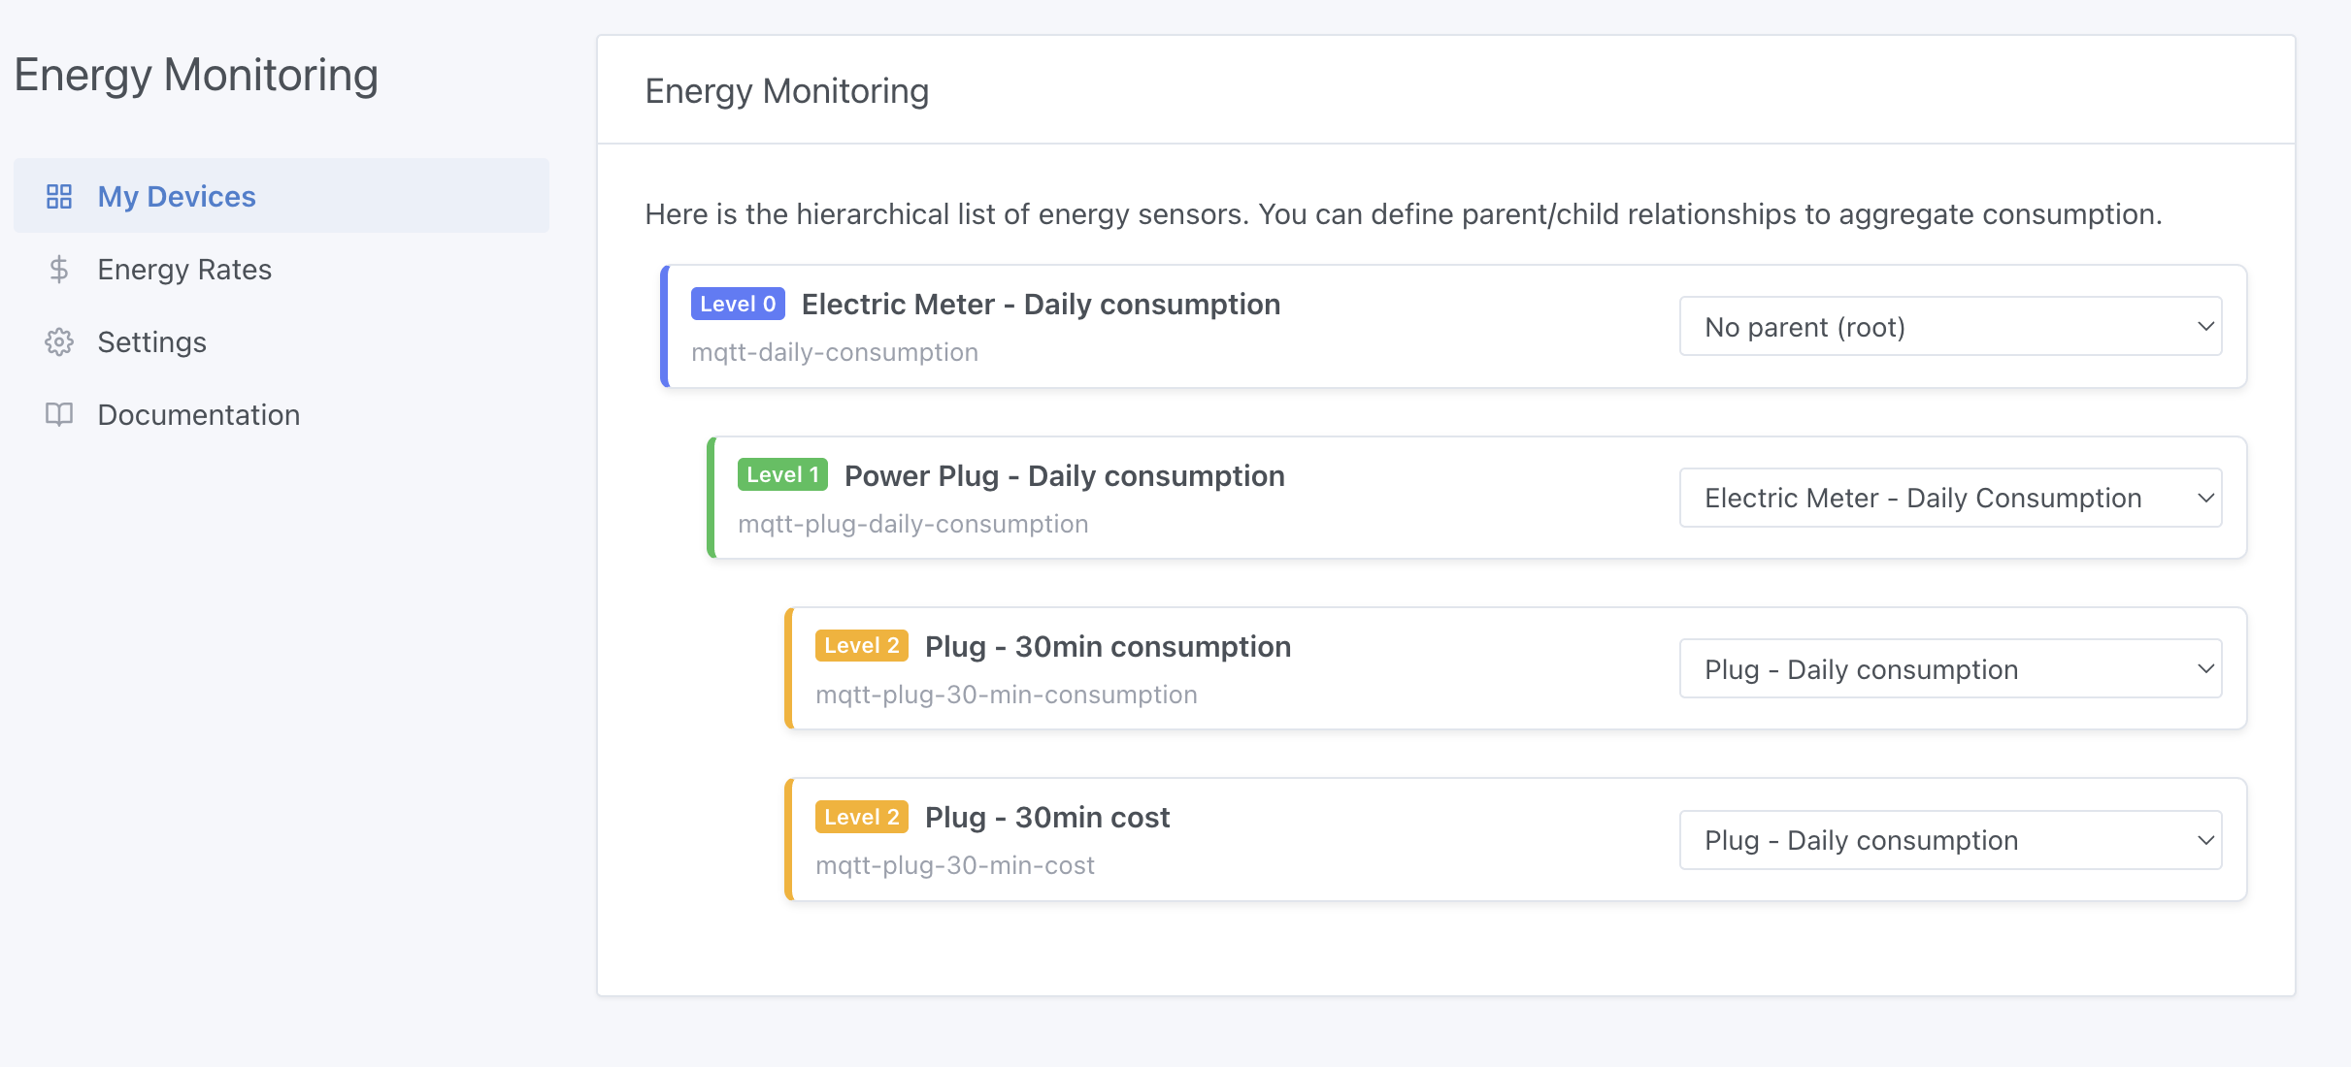Screen dimensions: 2351x1067
Task: Open parent selector for Plug - 30min cost
Action: coord(1950,839)
